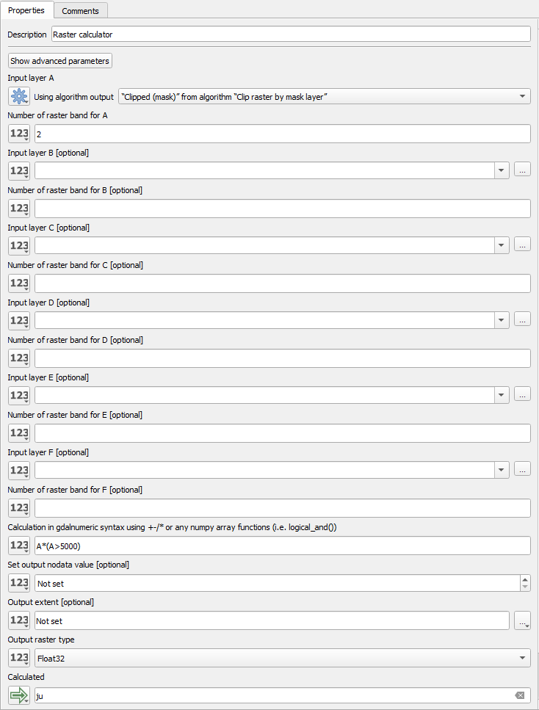The image size is (539, 710).
Task: Click the 123 value-type icon for band A
Action: (x=19, y=134)
